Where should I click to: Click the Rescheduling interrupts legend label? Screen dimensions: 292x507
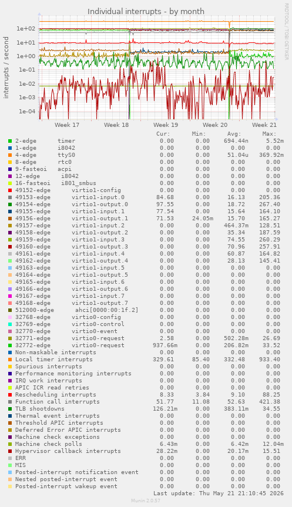point(56,395)
